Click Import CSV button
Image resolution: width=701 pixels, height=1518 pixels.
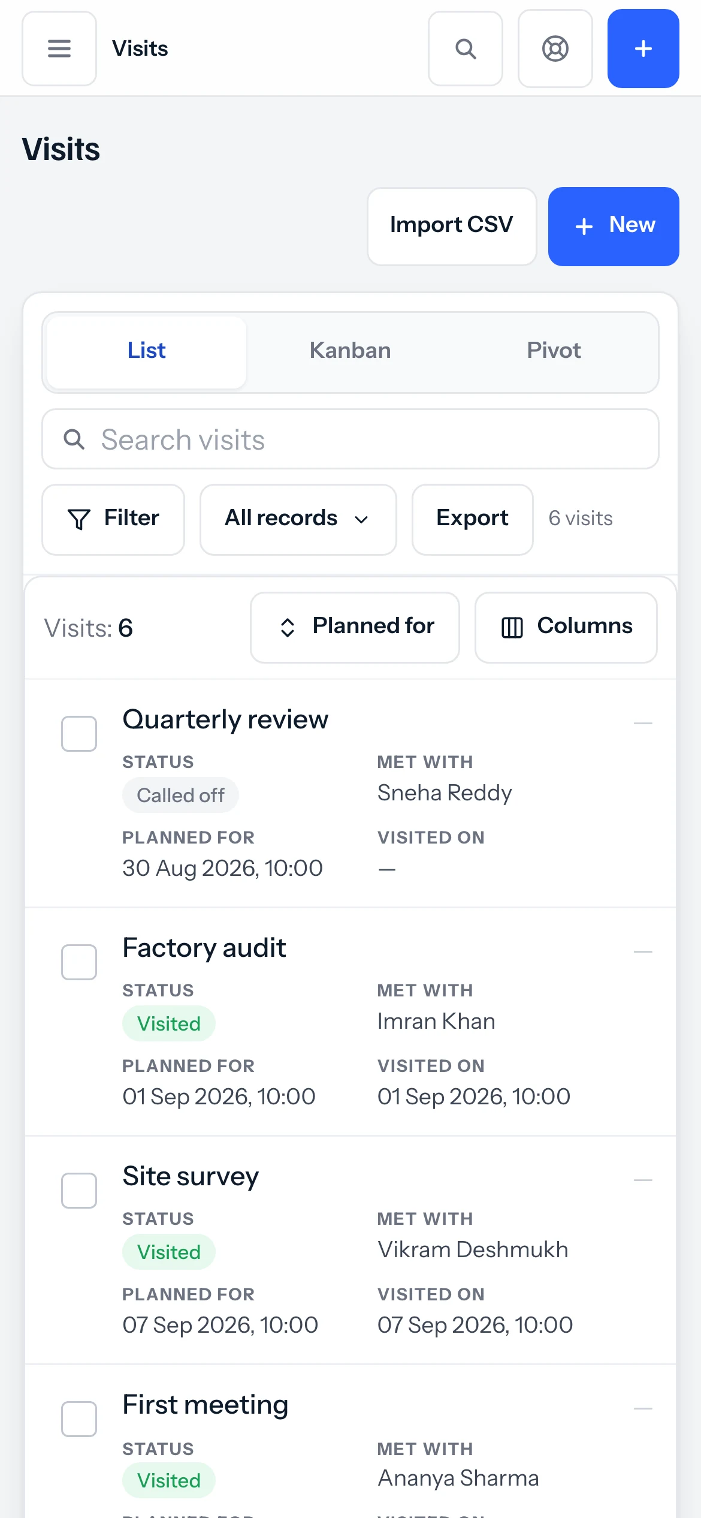pos(452,226)
